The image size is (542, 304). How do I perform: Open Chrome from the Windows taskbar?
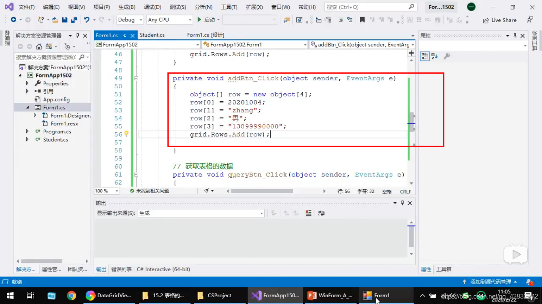71,295
